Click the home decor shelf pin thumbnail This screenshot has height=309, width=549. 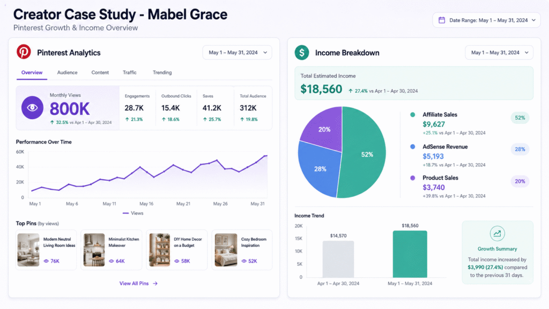(x=159, y=250)
